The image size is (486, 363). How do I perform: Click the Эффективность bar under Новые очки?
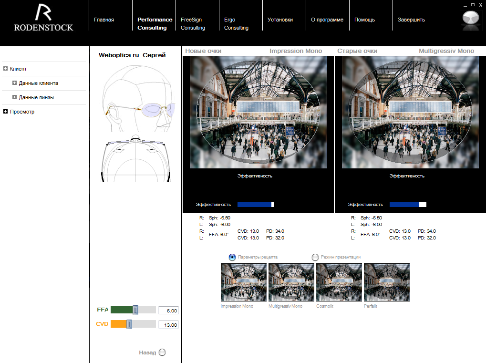point(256,205)
